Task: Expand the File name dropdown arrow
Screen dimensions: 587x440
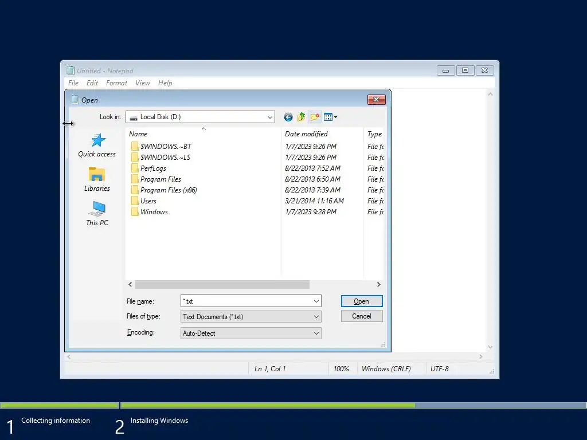Action: [x=316, y=301]
